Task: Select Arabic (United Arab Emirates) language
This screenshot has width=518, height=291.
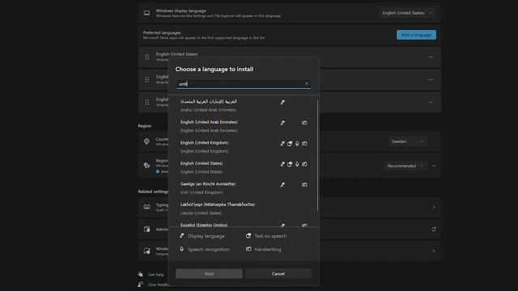Action: [243, 106]
